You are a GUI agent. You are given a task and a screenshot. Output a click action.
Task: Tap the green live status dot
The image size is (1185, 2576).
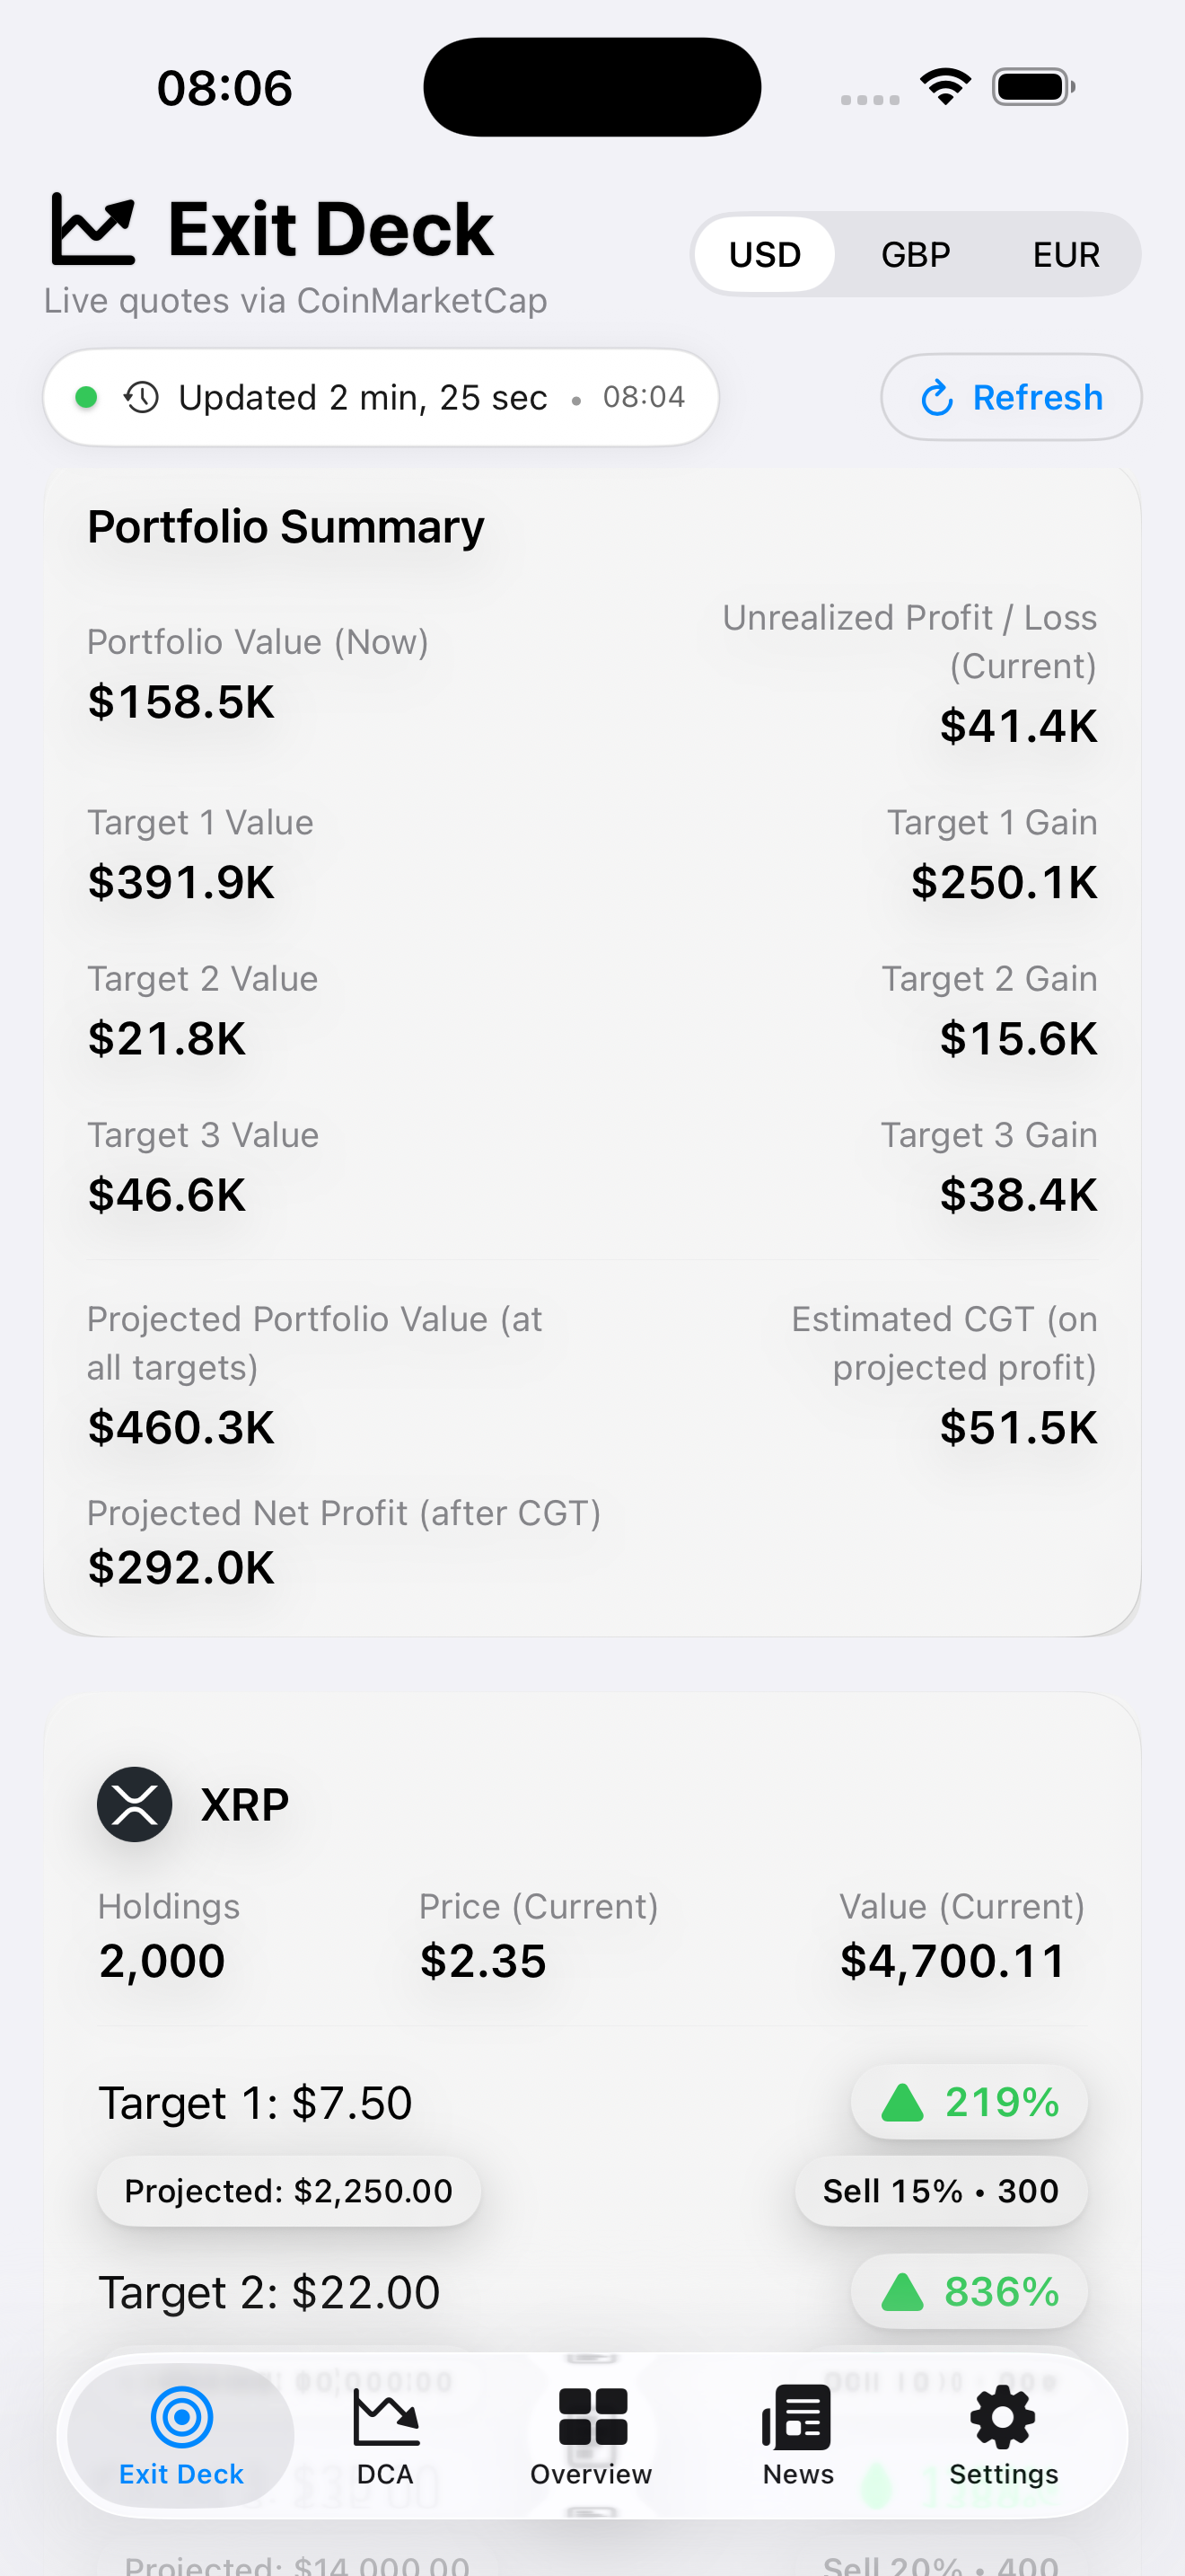[x=87, y=397]
